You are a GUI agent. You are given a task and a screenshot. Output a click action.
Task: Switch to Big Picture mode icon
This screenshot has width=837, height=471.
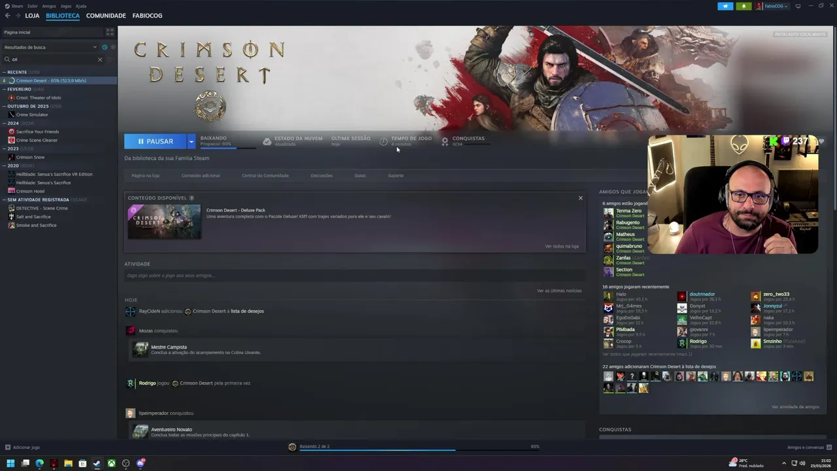[798, 6]
